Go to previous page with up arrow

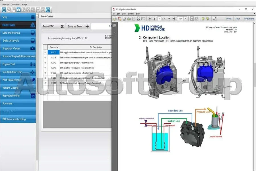150,19
